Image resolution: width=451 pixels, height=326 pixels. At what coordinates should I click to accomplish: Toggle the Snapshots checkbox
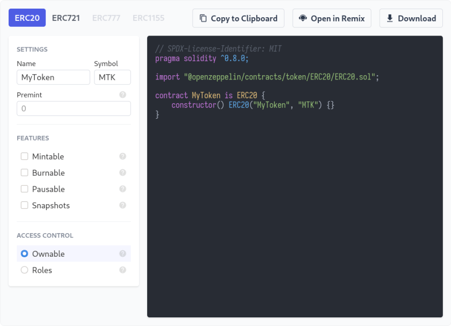tap(25, 205)
